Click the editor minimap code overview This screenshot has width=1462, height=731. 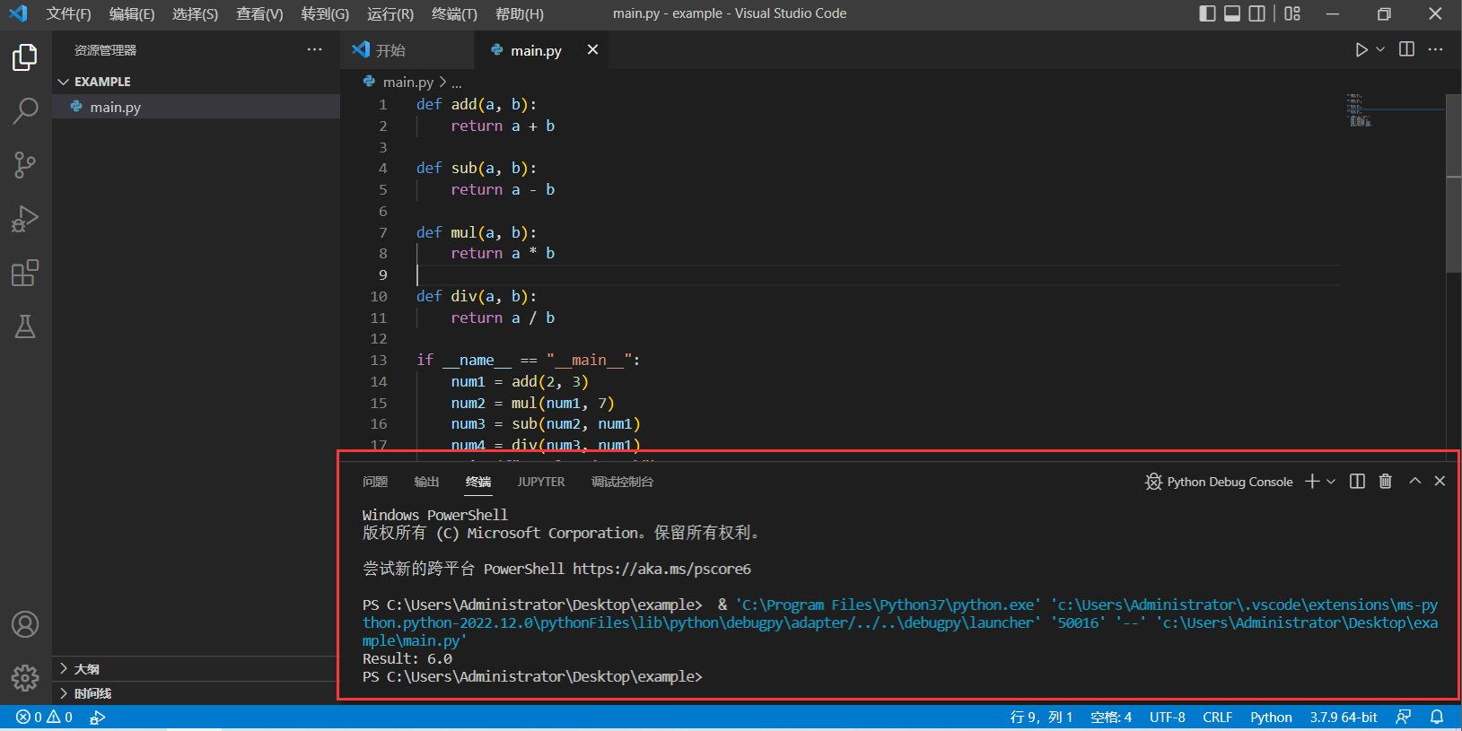click(1359, 110)
